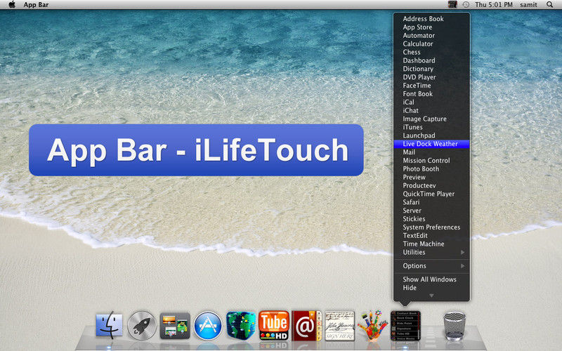Open the green globe cube dock icon

(241, 325)
